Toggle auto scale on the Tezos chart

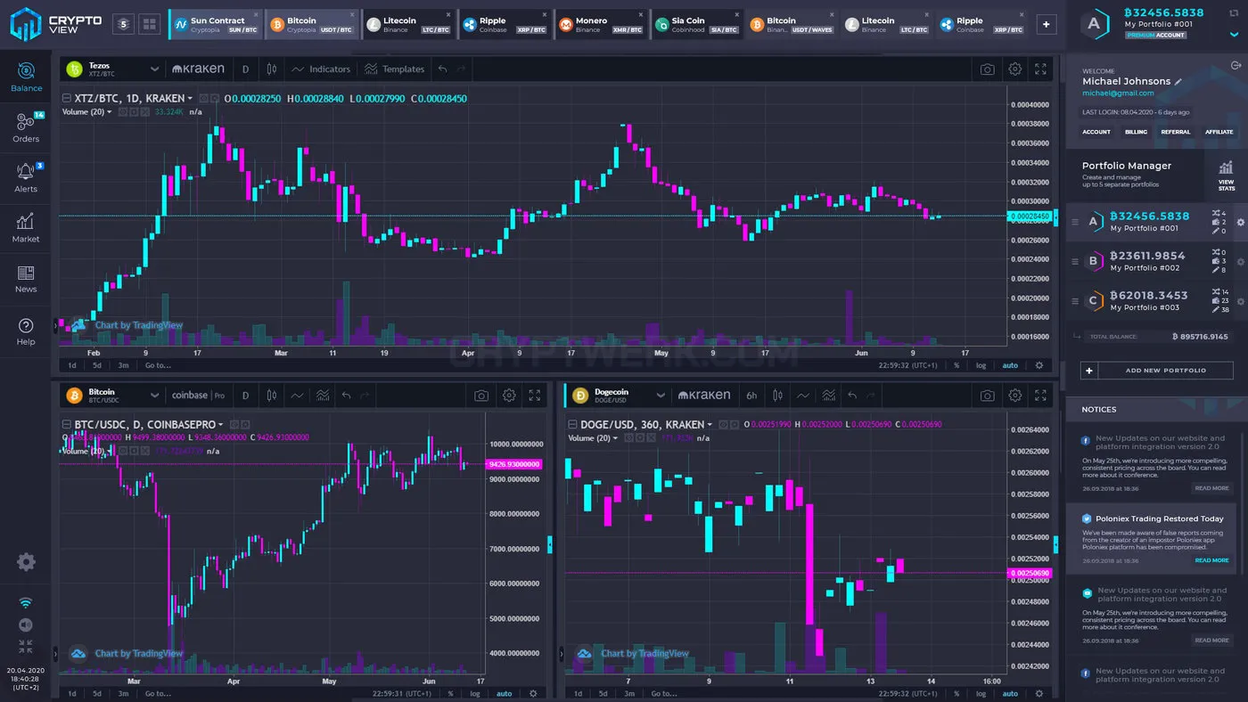tap(1010, 365)
